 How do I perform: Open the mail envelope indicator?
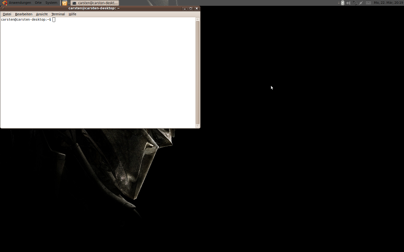tap(368, 3)
